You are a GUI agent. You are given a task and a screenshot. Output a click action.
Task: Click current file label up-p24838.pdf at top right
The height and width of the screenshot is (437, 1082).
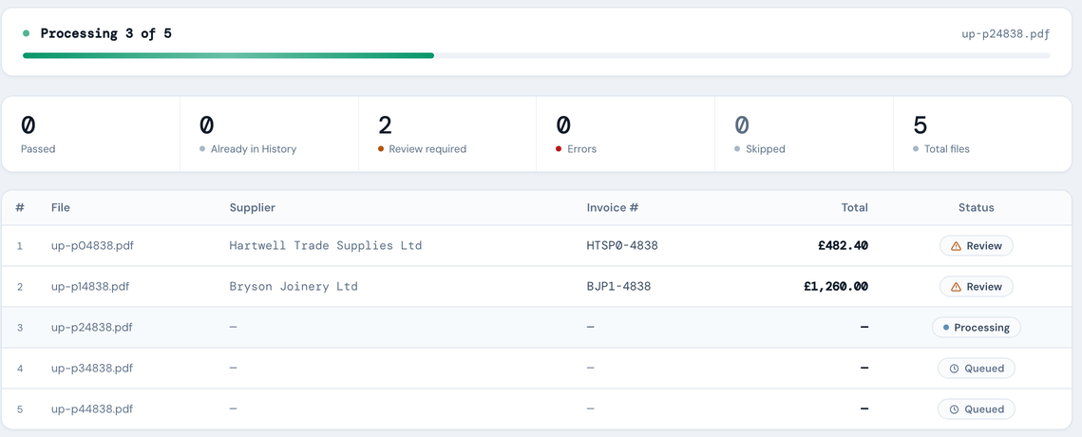[1006, 34]
